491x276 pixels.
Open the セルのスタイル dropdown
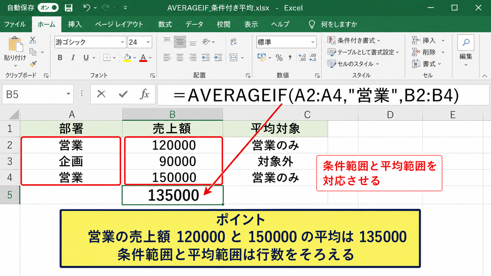coord(353,64)
